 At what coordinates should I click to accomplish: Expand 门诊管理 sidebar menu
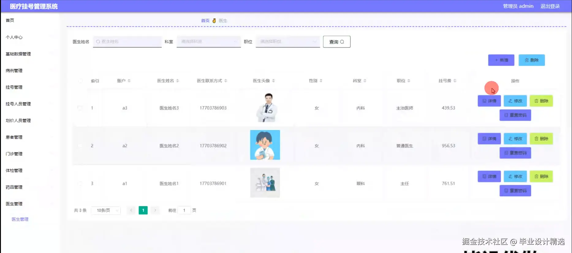pos(29,154)
